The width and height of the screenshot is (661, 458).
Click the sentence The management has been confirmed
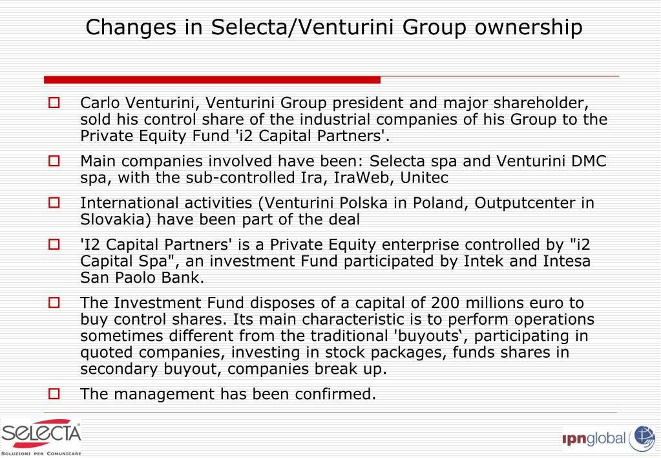click(227, 394)
